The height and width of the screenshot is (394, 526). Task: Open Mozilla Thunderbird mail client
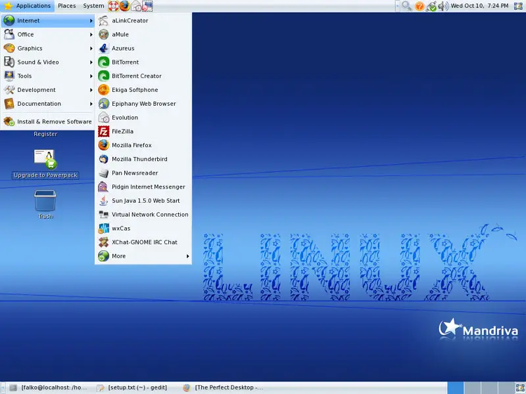139,159
